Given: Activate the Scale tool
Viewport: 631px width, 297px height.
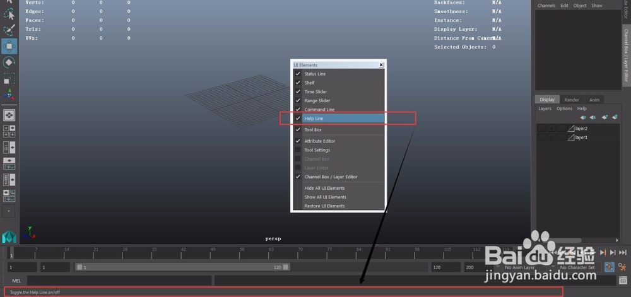Looking at the screenshot, I should 9,78.
